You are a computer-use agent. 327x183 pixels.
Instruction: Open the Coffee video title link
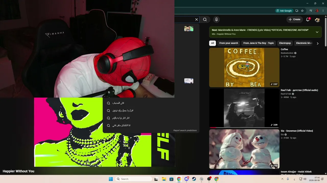(284, 49)
